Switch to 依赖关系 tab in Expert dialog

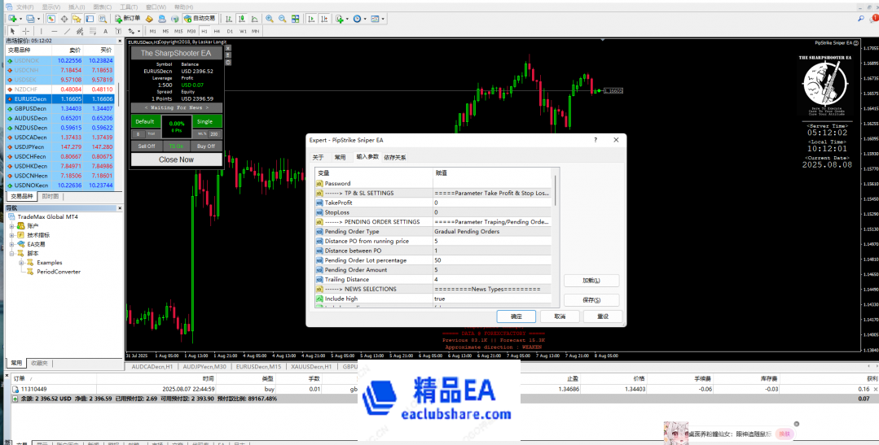coord(394,158)
